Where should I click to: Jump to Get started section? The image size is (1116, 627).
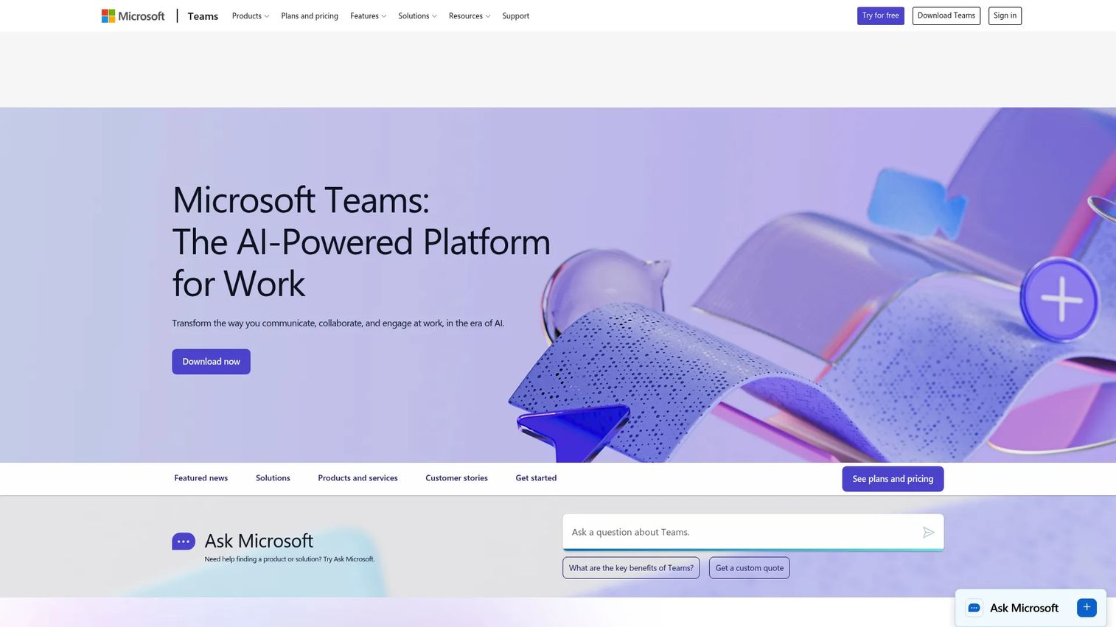[536, 478]
